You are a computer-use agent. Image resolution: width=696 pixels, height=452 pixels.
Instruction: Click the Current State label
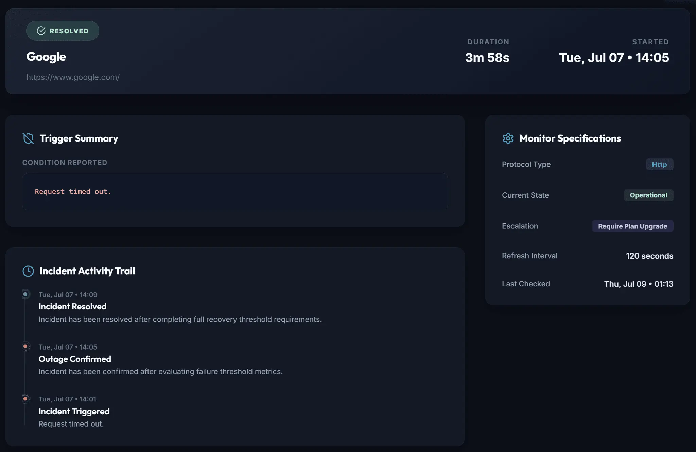coord(525,195)
